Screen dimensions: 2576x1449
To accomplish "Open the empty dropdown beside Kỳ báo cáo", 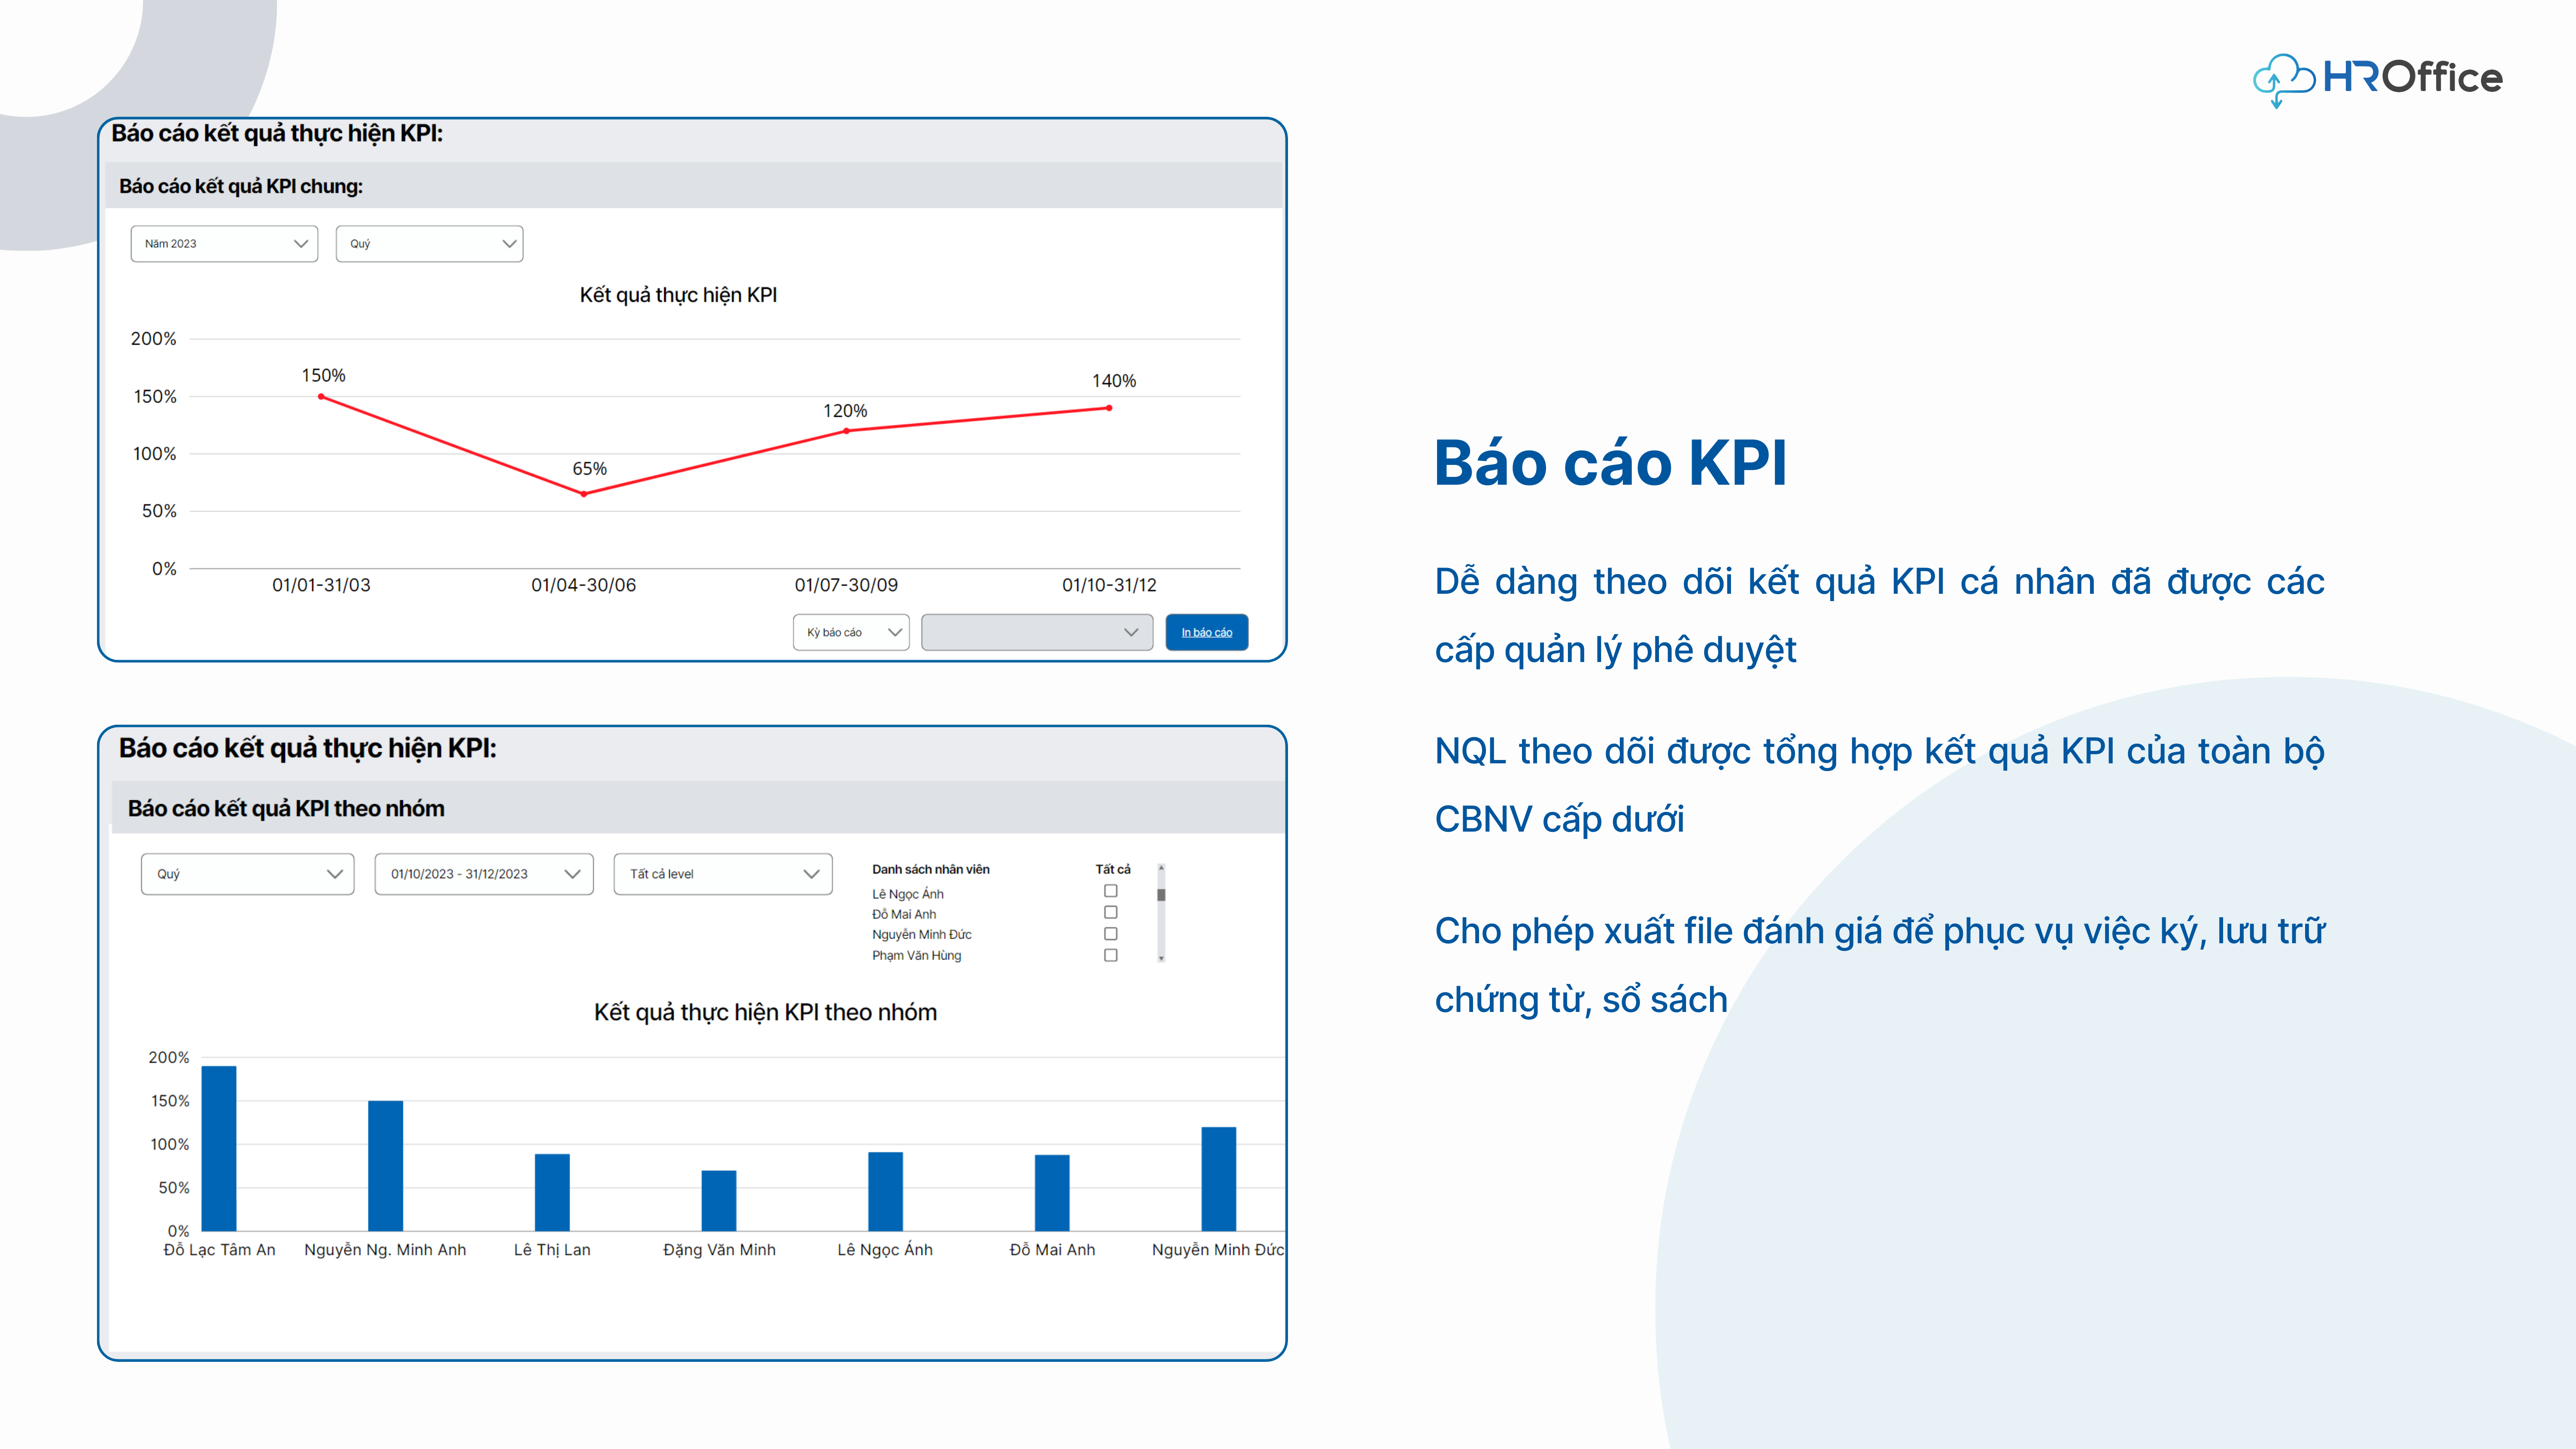I will click(1036, 632).
